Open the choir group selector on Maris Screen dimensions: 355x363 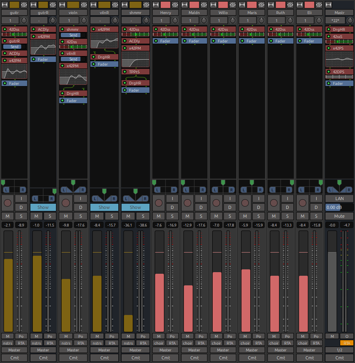click(245, 343)
